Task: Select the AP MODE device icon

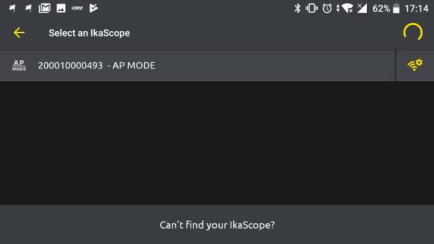Action: coord(19,66)
